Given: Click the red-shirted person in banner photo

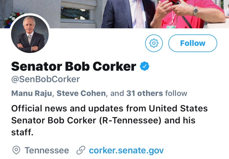Looking at the screenshot, I should pyautogui.click(x=188, y=14).
